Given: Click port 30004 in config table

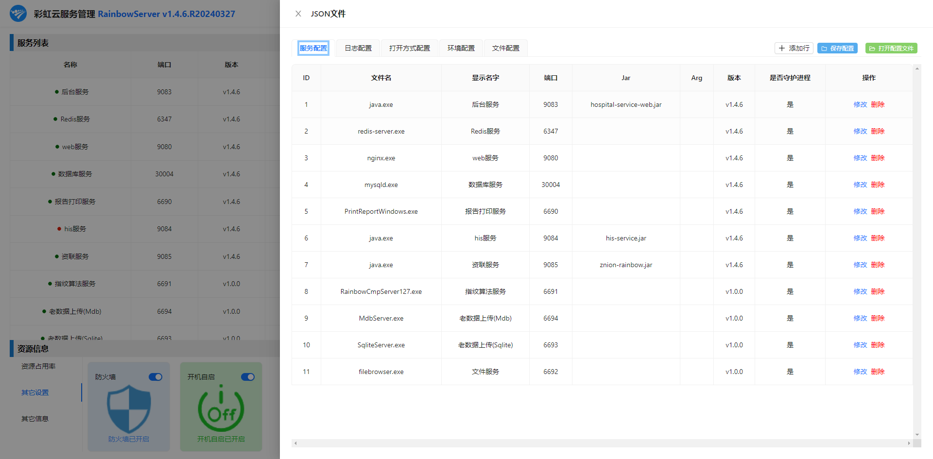Looking at the screenshot, I should pyautogui.click(x=551, y=185).
